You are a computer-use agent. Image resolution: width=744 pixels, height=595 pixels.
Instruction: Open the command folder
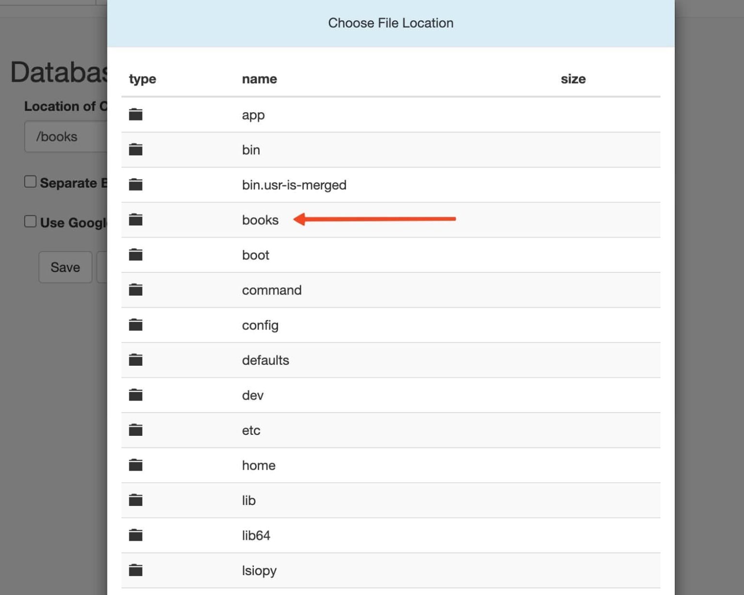[272, 290]
